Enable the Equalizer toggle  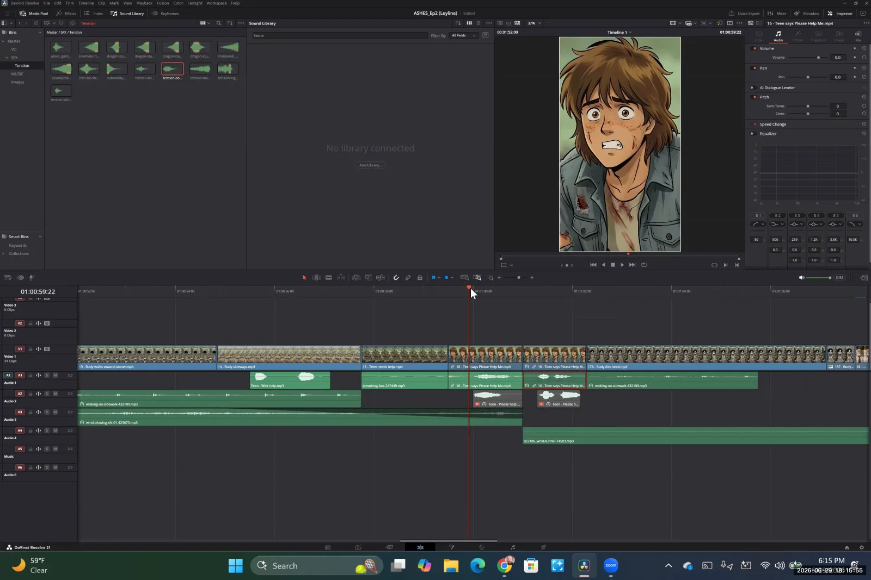tap(752, 134)
